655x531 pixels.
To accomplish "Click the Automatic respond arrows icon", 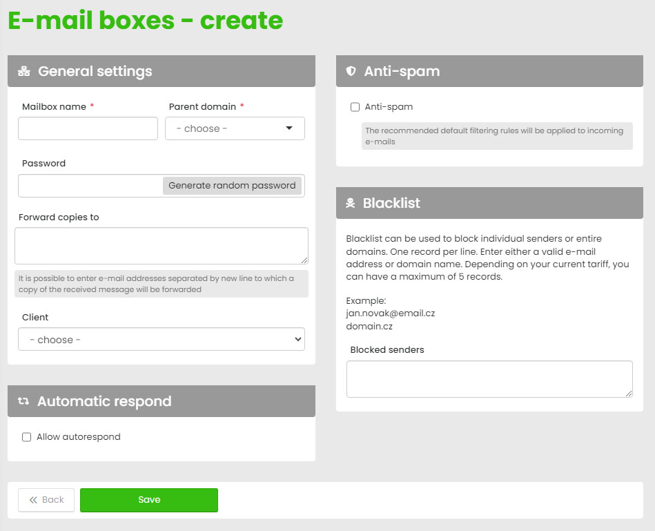I will (23, 401).
